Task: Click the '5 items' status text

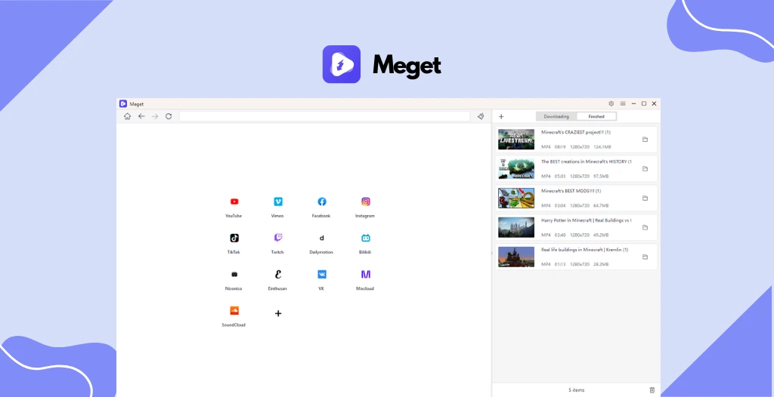Action: 576,390
